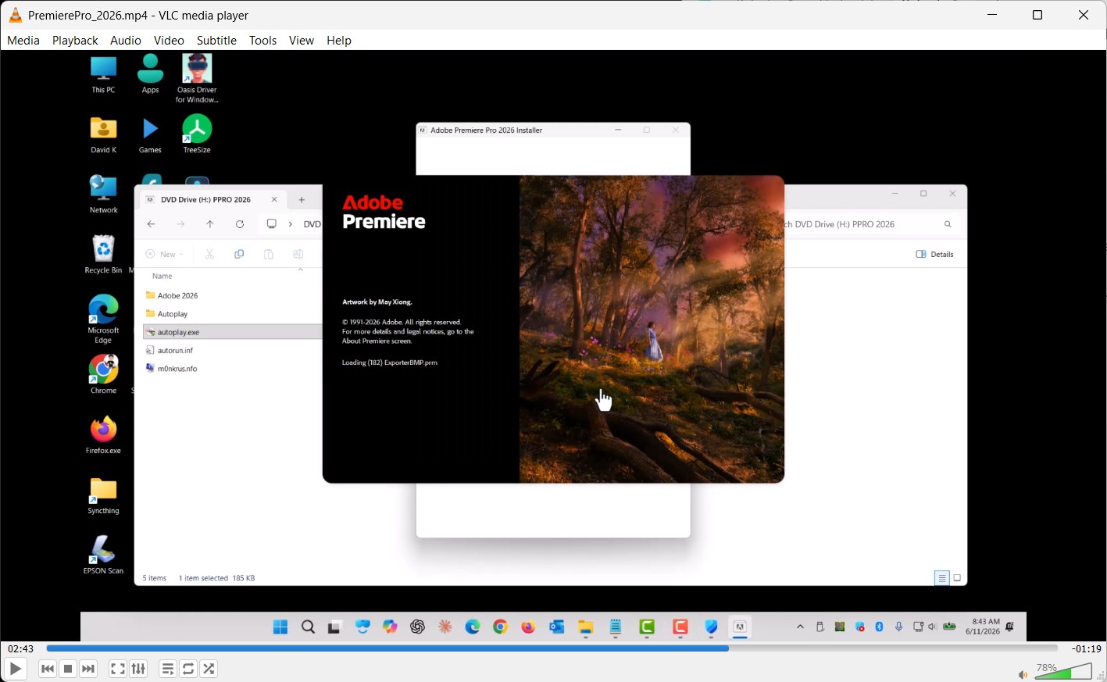Open the View menu
The width and height of the screenshot is (1107, 682).
302,41
